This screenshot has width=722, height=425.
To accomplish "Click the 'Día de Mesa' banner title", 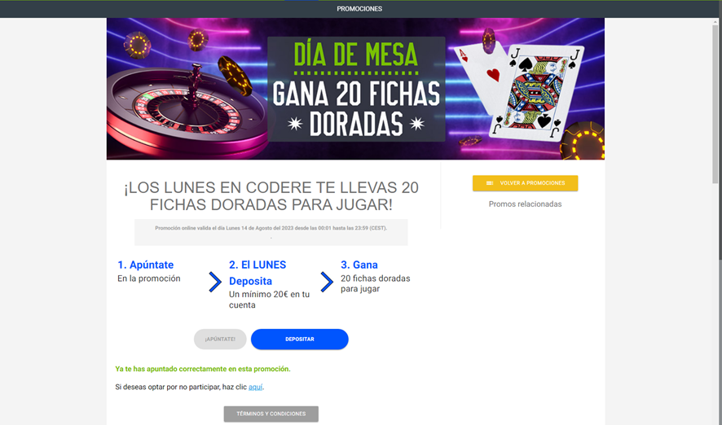I will coord(356,55).
